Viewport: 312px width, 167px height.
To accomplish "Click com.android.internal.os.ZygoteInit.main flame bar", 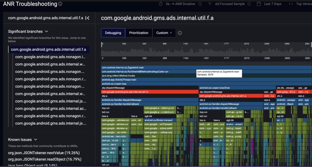I will 206,68.
